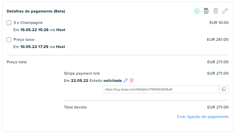Click the EUR 10.00 Champagne amount
Screen dimensions: 235x134
(x=219, y=23)
